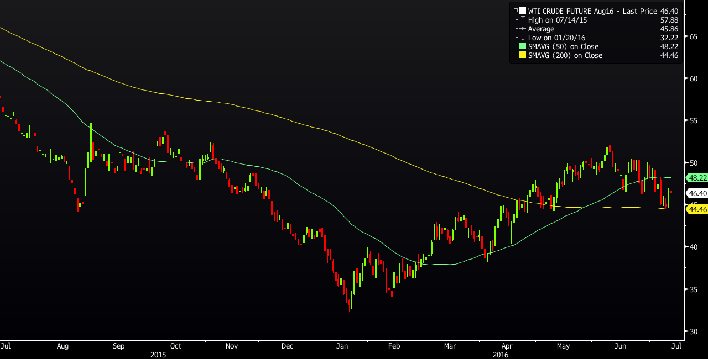708x359 pixels.
Task: Click the yellow 44.46 price tag on axis
Action: tap(696, 209)
